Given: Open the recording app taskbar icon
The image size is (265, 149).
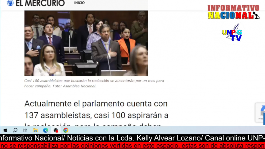Looking at the screenshot, I should [x=56, y=130].
